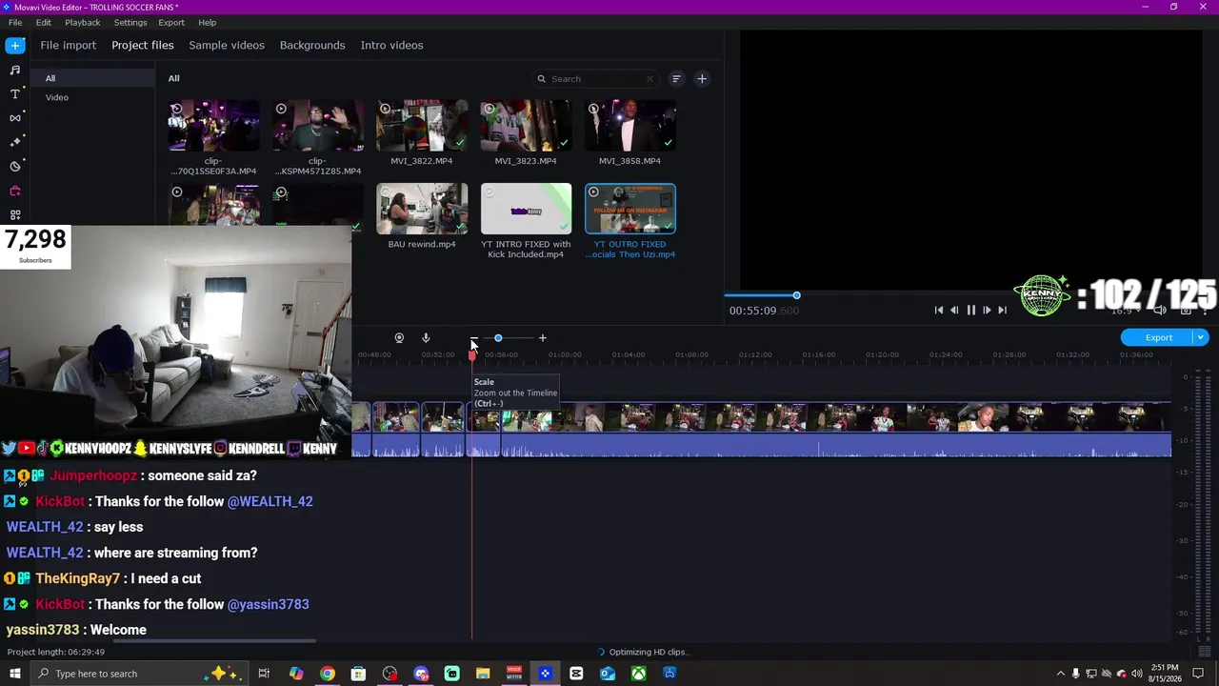Image resolution: width=1219 pixels, height=686 pixels.
Task: Switch to the Sample videos tab
Action: (227, 45)
